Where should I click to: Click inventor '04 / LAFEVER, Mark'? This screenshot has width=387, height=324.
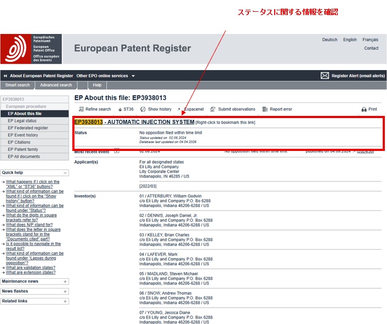[x=159, y=254]
